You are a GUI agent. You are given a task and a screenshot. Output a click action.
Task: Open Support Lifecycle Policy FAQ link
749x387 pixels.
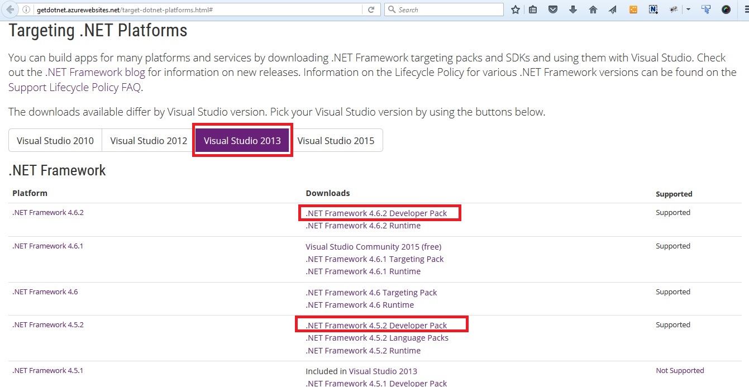click(75, 87)
